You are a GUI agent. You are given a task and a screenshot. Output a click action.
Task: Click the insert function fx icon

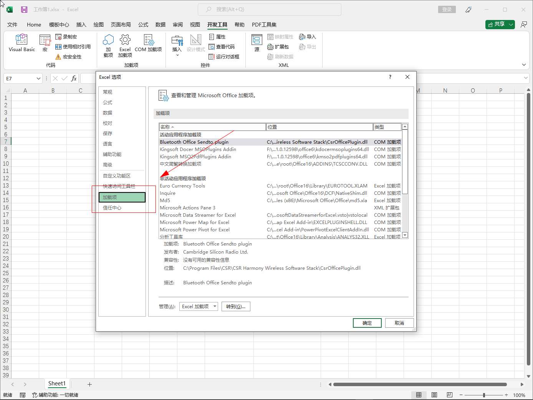(x=74, y=78)
